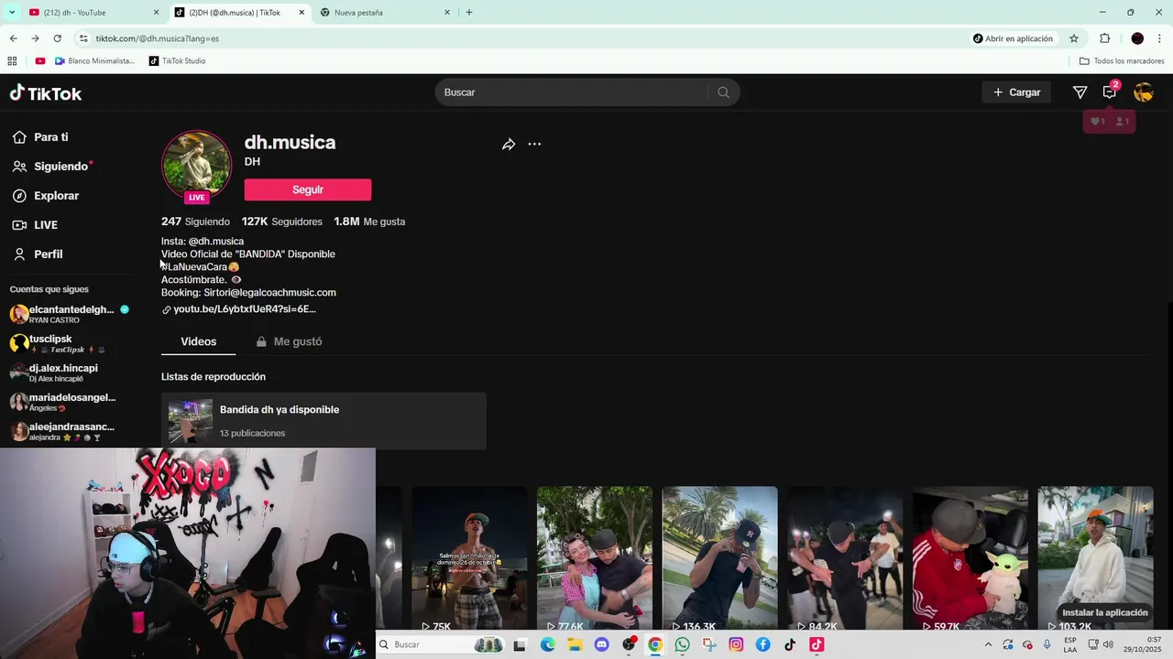Click the Cargar upload button

click(x=1016, y=92)
